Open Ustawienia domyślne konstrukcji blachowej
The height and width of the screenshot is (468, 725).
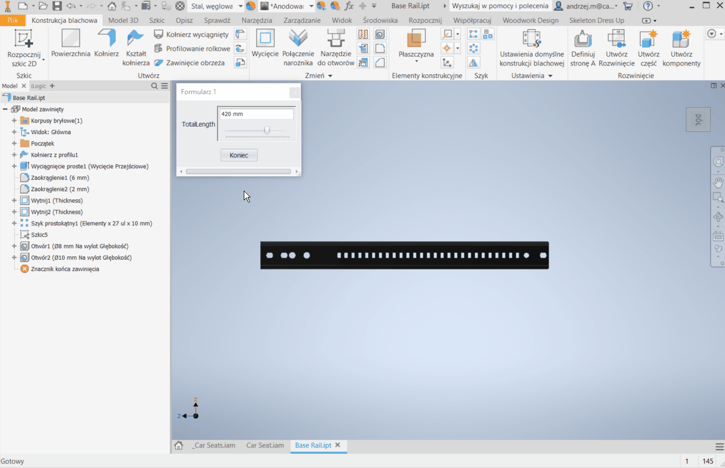(x=531, y=48)
